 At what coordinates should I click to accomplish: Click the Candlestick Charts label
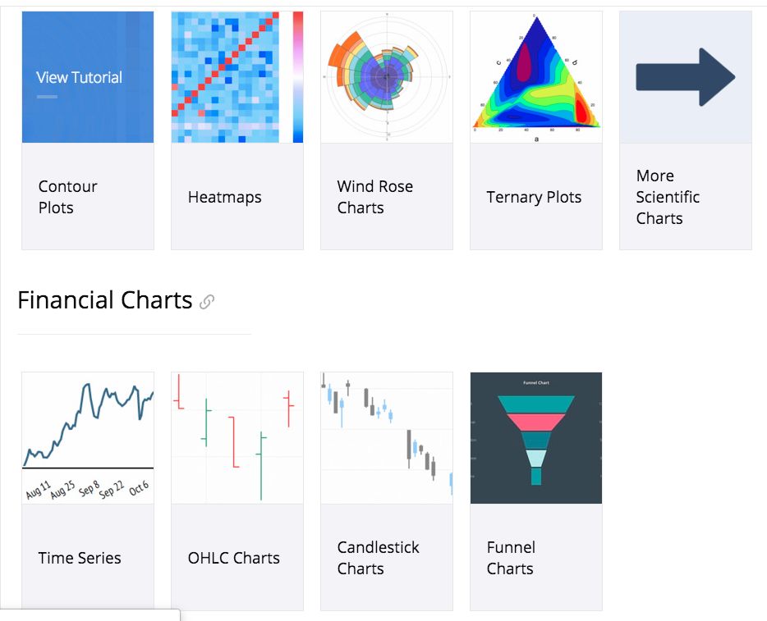pyautogui.click(x=378, y=558)
